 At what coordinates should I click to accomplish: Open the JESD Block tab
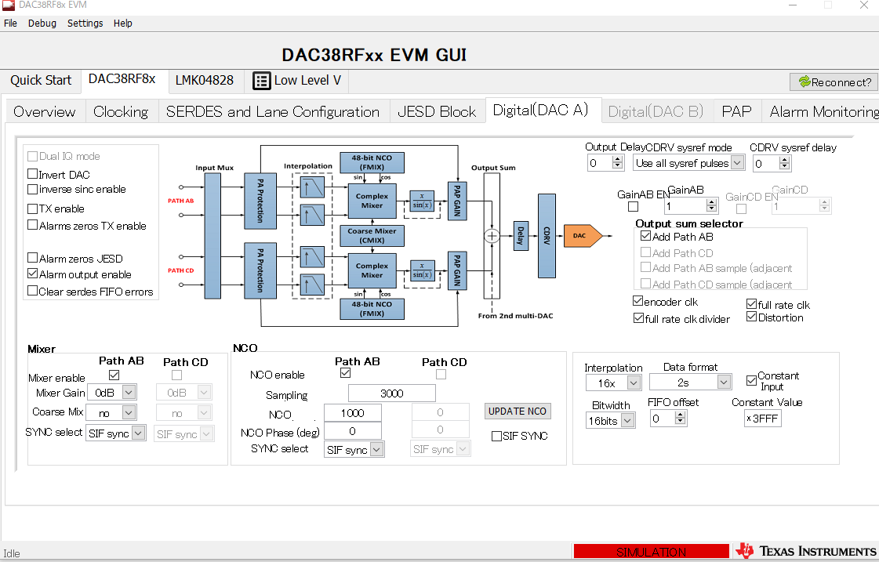pos(437,111)
